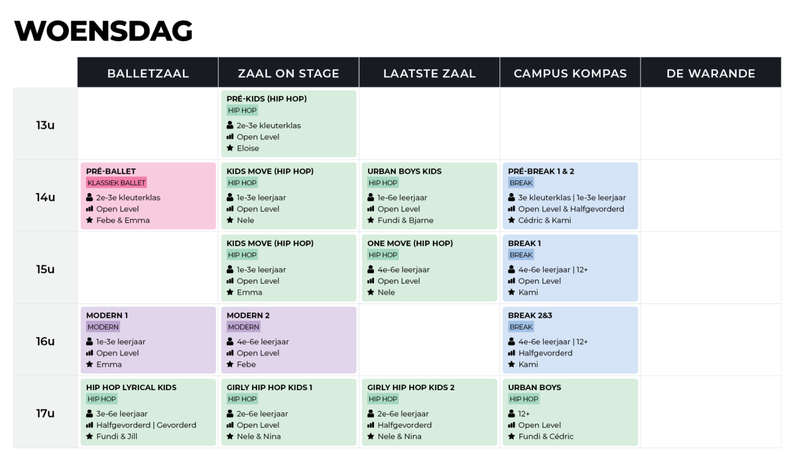Click level icon in Girly Hip Hop Kids 2
Screen dimensions: 795x469
tap(371, 425)
